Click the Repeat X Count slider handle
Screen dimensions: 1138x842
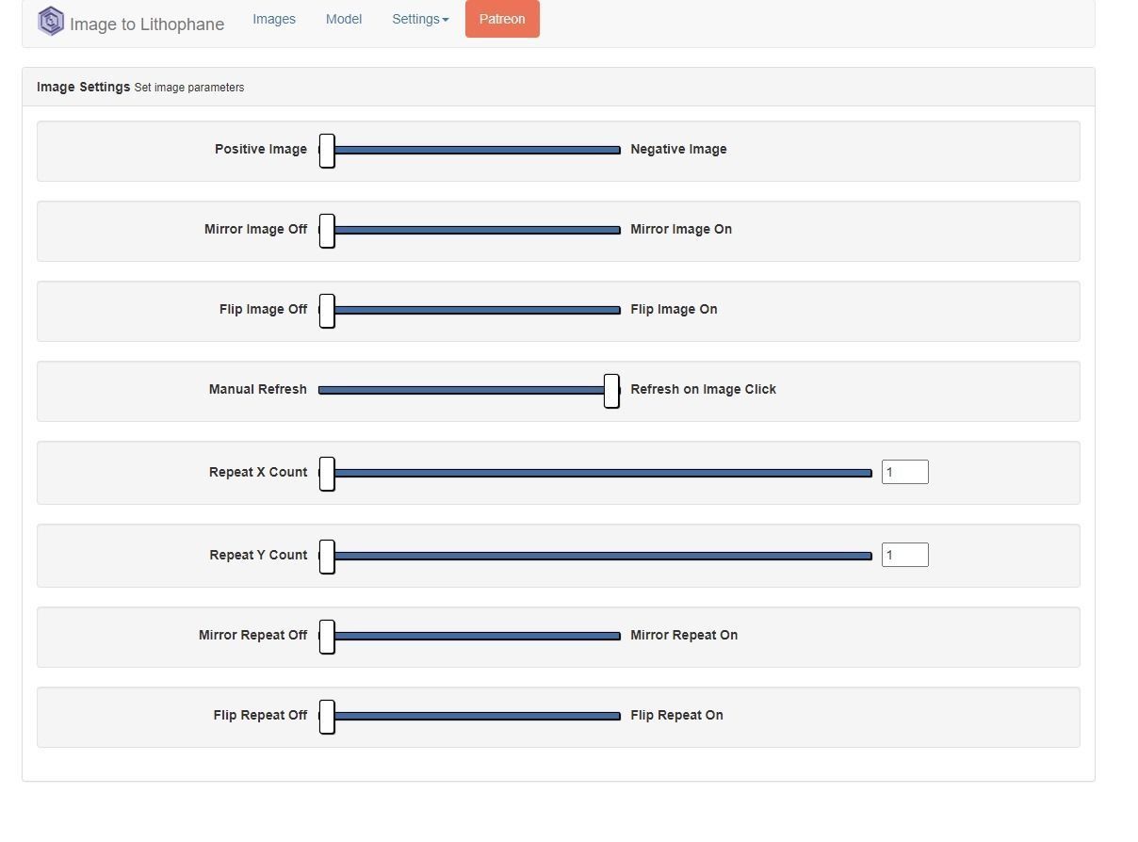coord(327,474)
